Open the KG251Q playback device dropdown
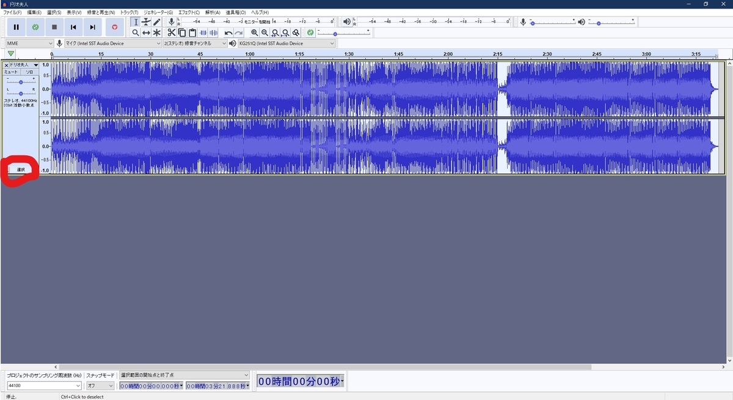 pyautogui.click(x=287, y=43)
